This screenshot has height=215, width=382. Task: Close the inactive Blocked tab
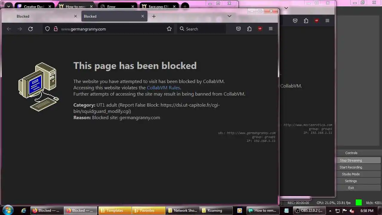[76, 16]
